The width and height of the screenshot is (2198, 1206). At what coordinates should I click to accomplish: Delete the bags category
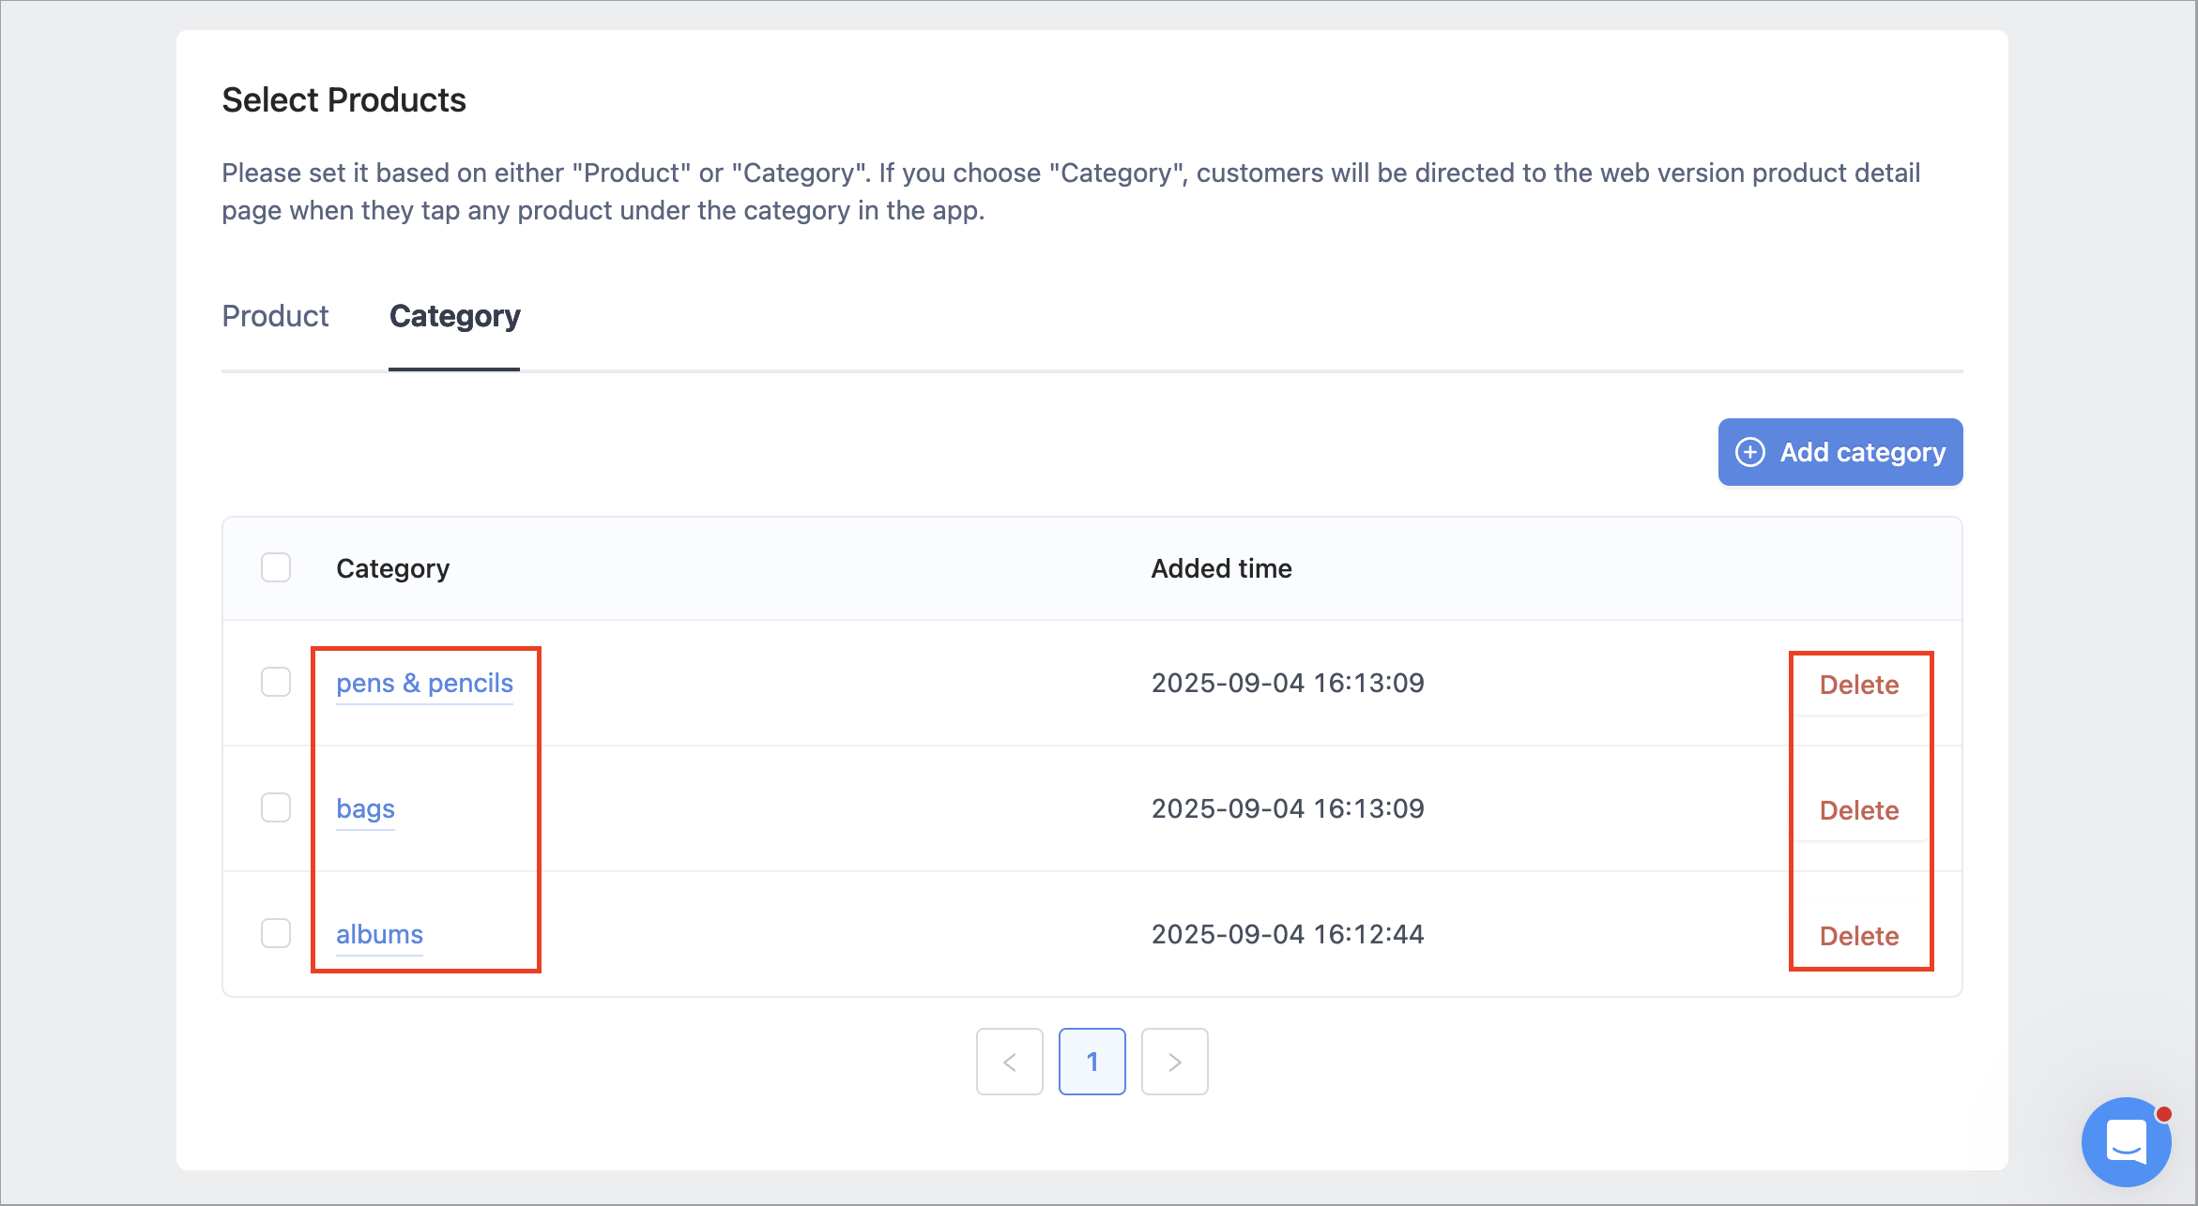click(1859, 810)
